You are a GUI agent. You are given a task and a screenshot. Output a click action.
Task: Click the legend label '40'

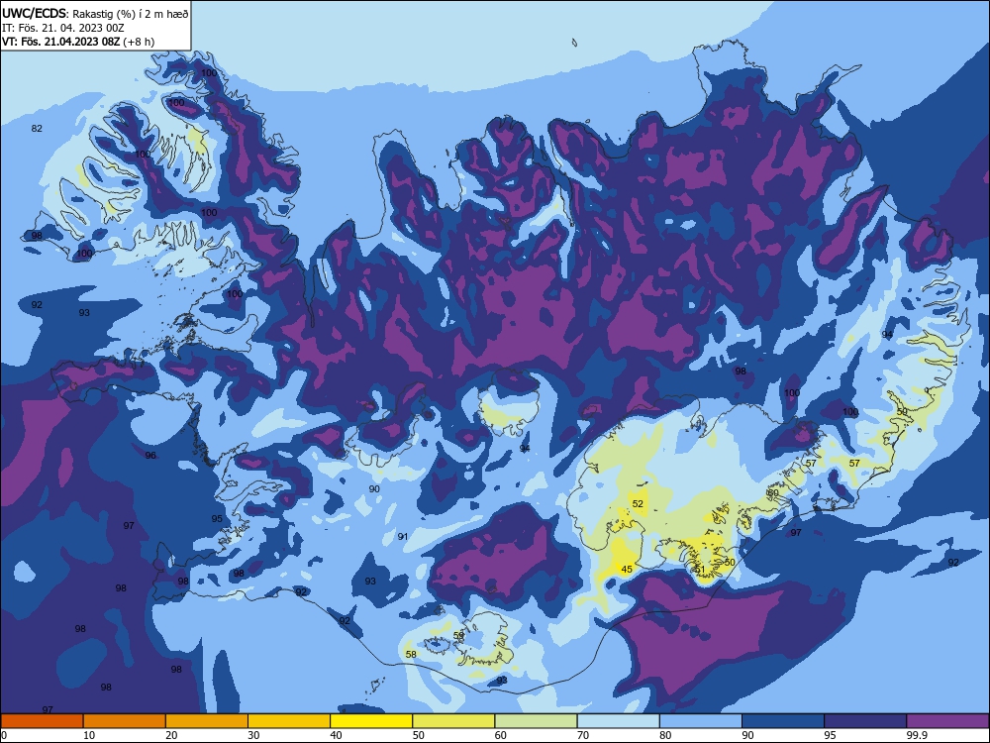click(x=336, y=735)
